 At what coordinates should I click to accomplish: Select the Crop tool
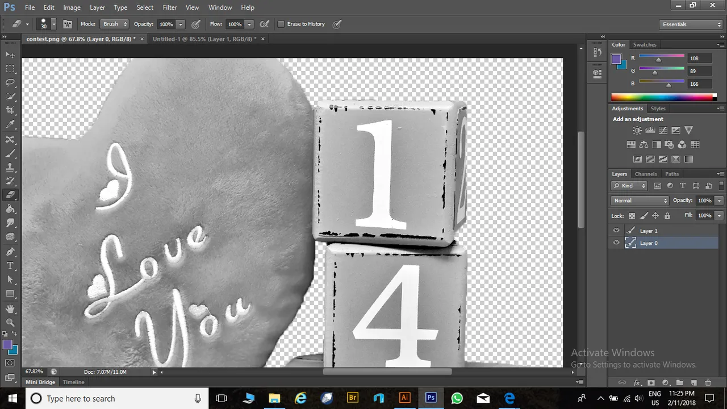click(x=10, y=110)
